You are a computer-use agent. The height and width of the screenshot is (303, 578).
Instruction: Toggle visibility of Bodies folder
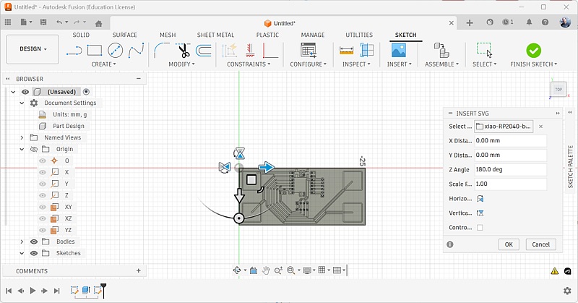[x=33, y=242]
